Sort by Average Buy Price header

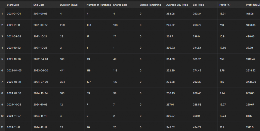click(x=177, y=5)
